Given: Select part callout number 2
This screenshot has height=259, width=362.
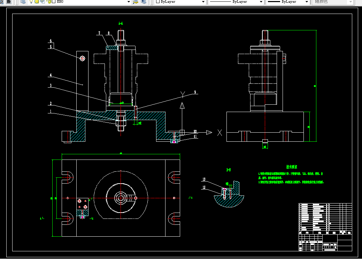Looking at the screenshot, I should tap(51, 104).
